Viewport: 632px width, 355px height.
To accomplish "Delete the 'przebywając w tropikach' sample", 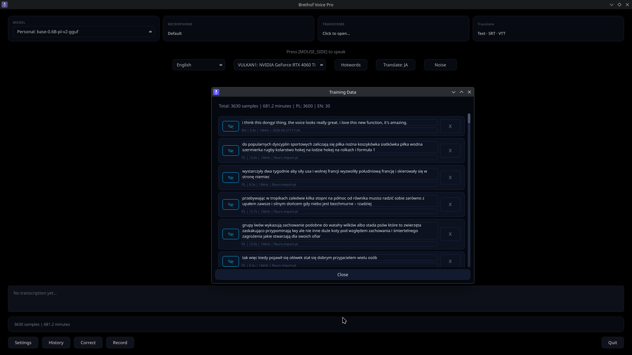I will (x=450, y=204).
